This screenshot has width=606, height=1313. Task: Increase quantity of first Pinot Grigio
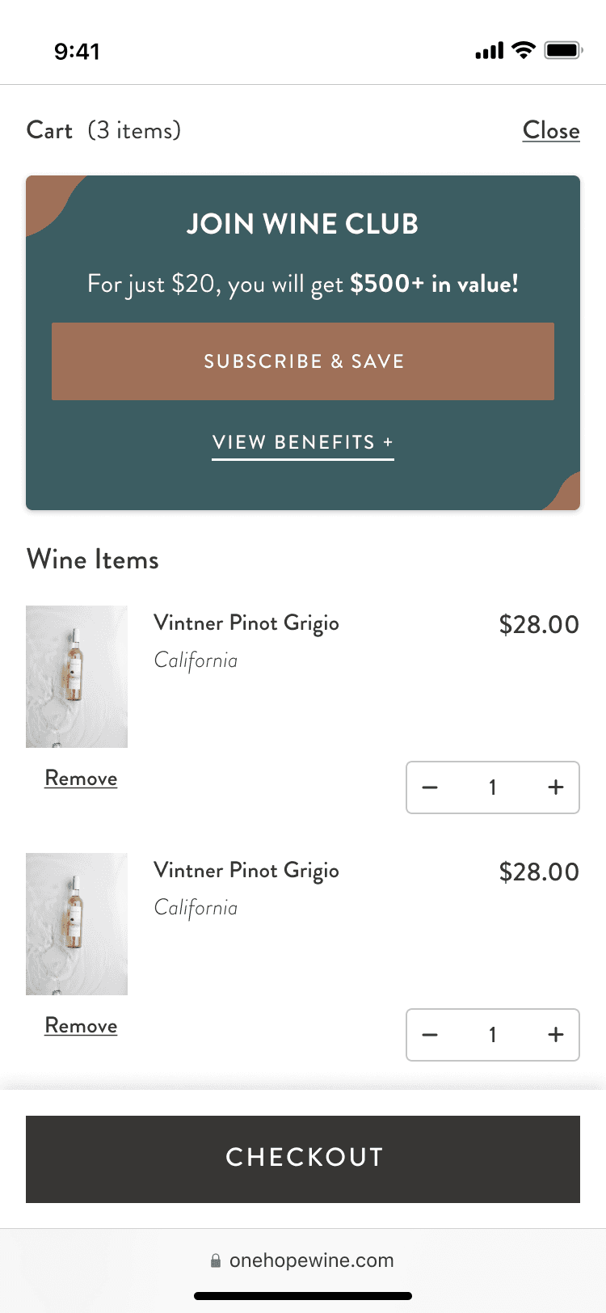pos(556,787)
